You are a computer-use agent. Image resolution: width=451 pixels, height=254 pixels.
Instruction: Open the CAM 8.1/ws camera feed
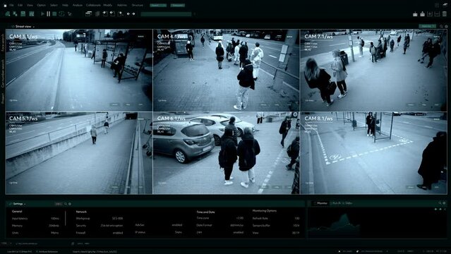[373, 153]
